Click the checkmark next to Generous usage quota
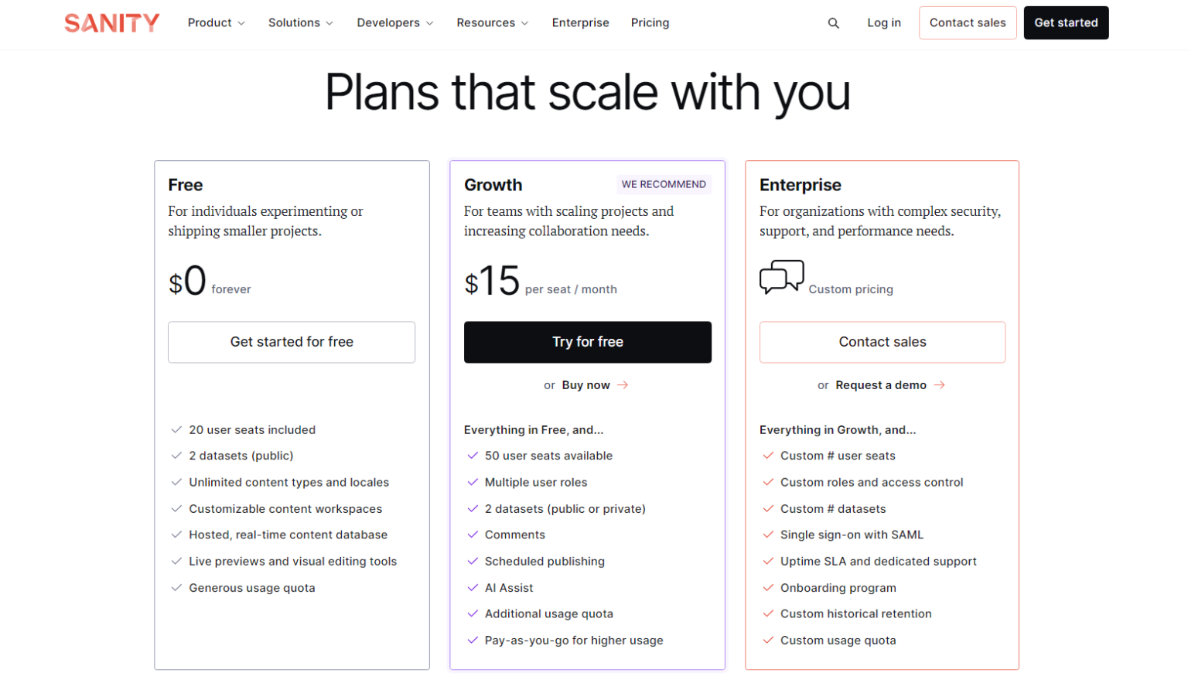The image size is (1188, 680). tap(176, 587)
